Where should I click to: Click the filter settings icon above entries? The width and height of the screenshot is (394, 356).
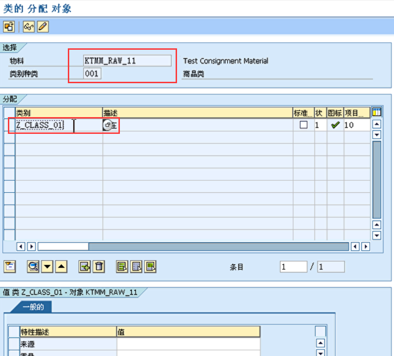(x=9, y=266)
